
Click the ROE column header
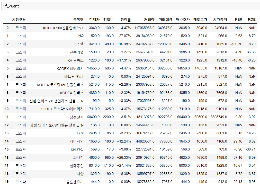coord(252,19)
